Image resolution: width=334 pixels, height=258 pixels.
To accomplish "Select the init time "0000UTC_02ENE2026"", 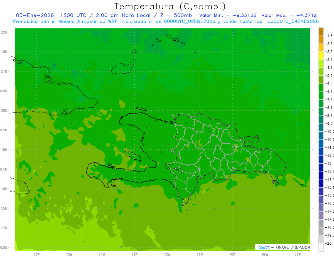I will point(190,21).
